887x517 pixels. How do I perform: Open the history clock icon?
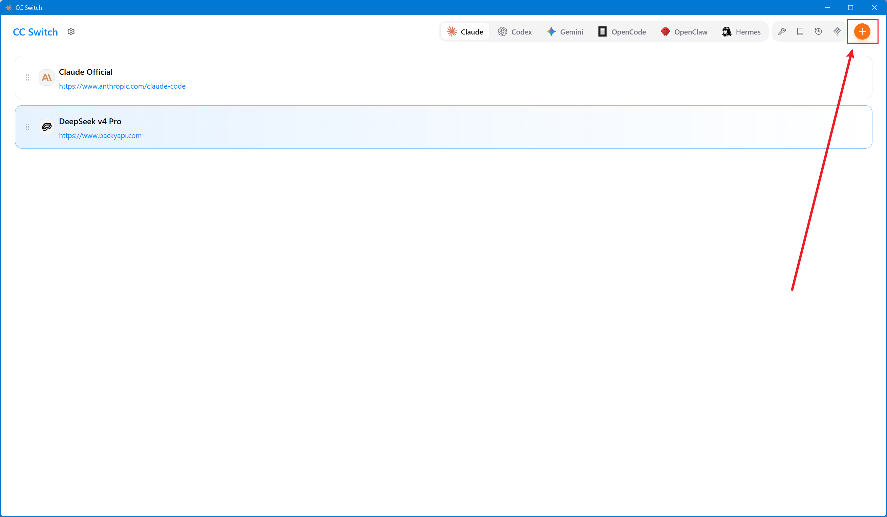point(818,32)
